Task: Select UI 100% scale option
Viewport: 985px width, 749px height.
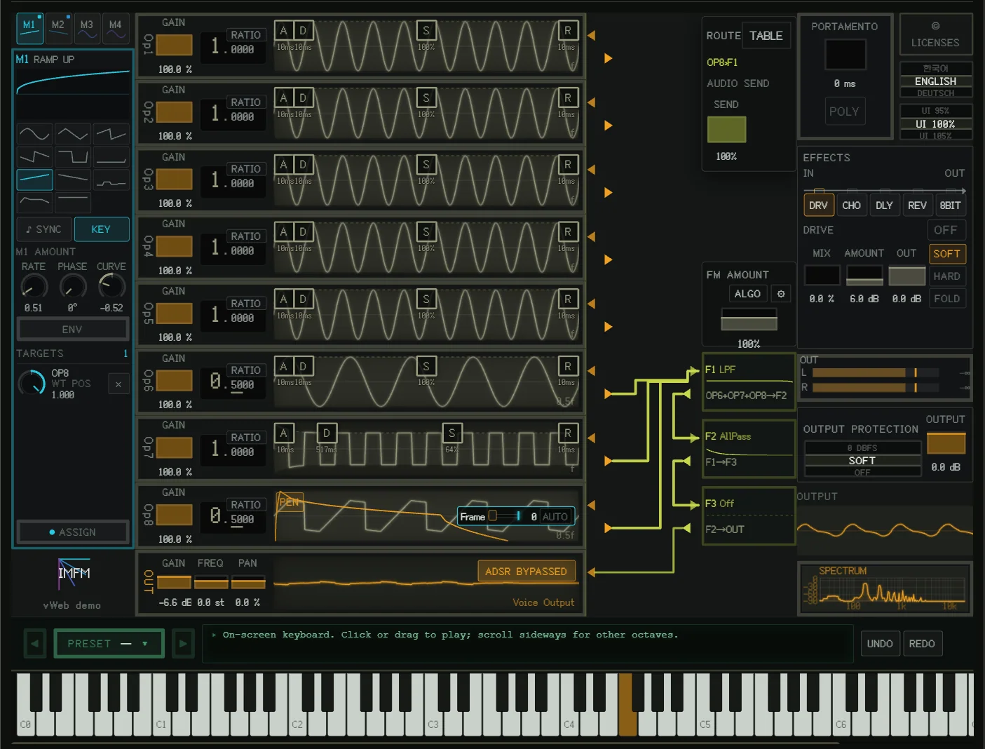Action: [x=935, y=123]
